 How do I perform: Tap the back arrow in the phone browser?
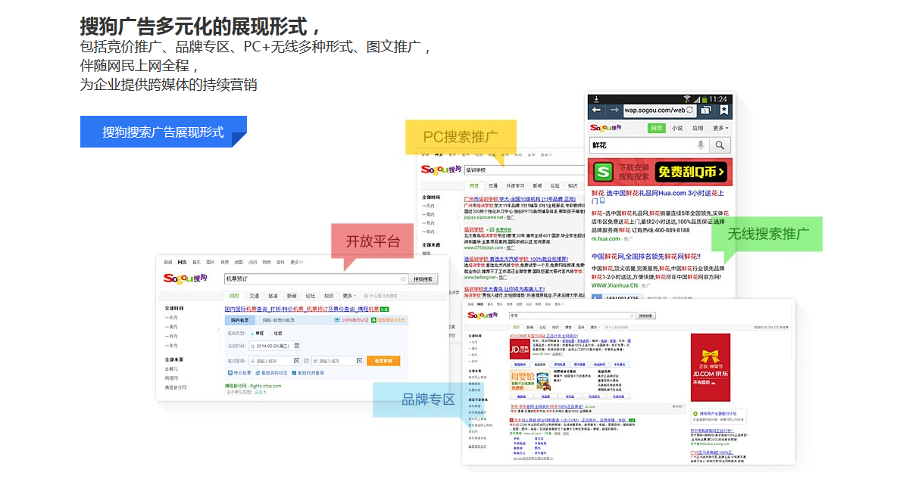tap(596, 110)
